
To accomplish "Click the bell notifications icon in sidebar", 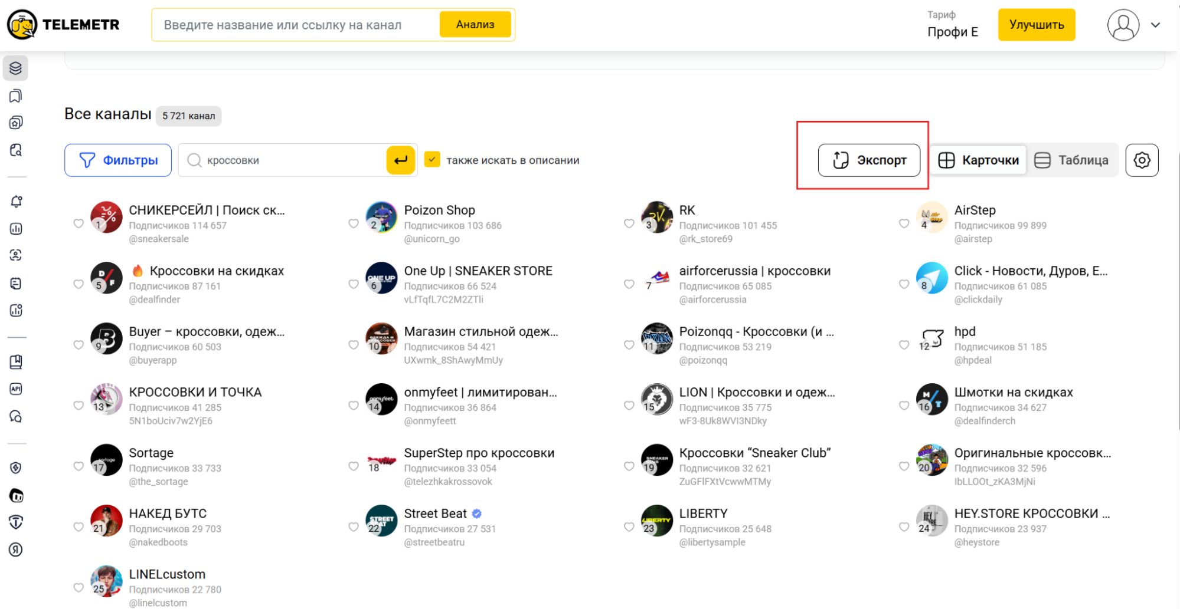I will coord(16,202).
